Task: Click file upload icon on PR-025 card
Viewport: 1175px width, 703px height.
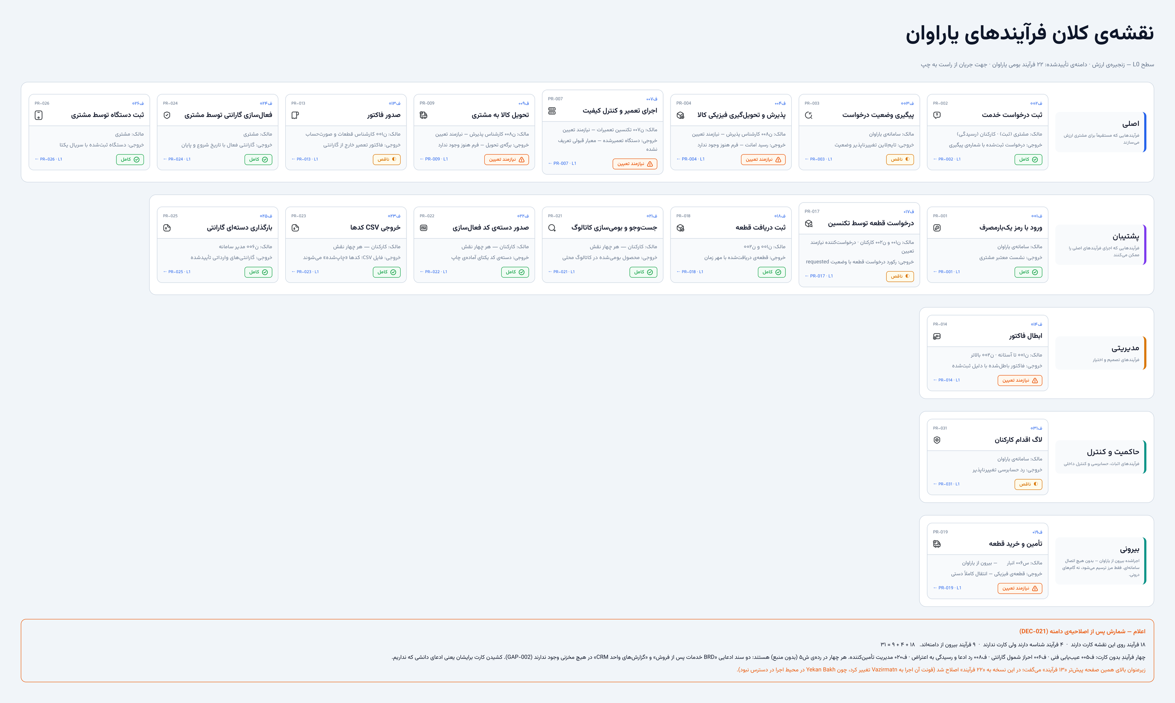Action: click(x=167, y=228)
